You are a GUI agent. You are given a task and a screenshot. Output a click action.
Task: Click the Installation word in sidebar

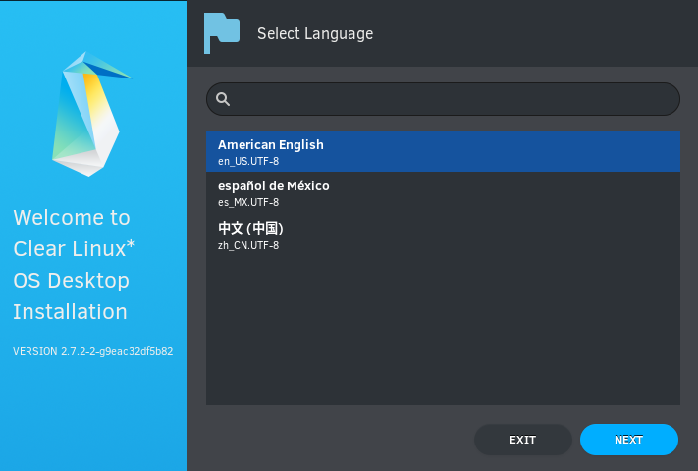(71, 311)
